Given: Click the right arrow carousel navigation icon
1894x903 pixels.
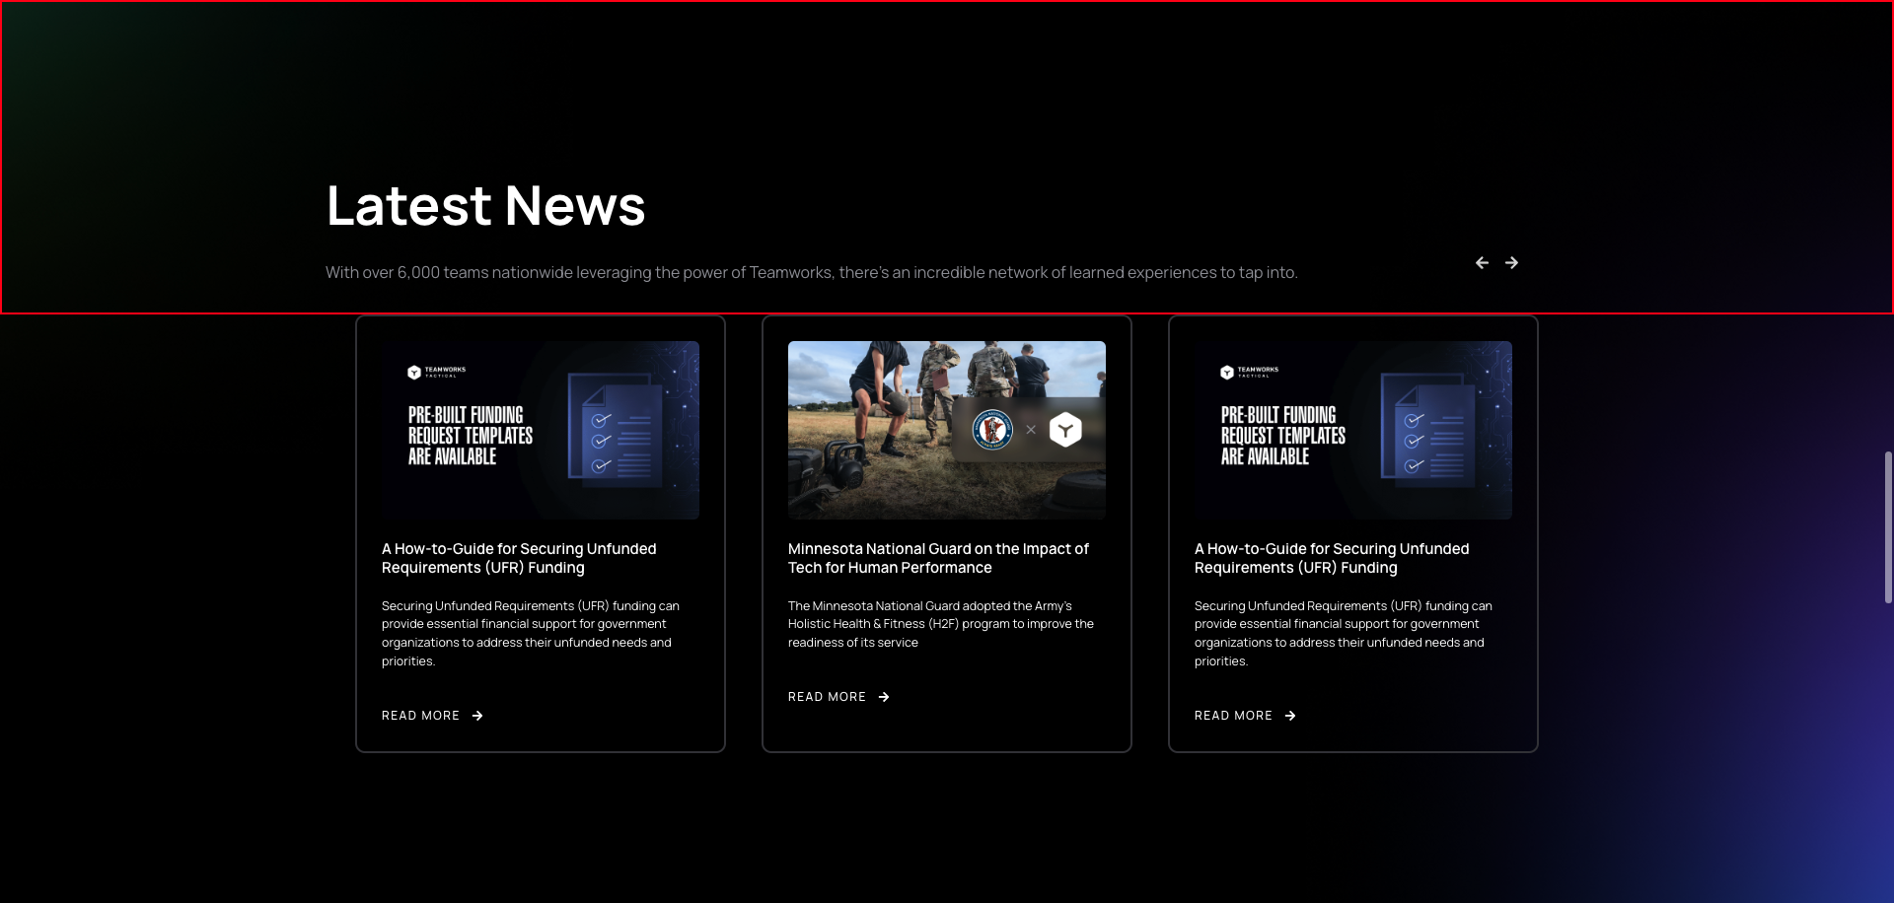Looking at the screenshot, I should (x=1511, y=262).
